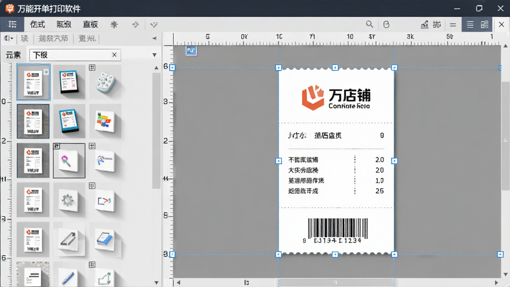This screenshot has width=510, height=287.
Task: Click the four-point star toolbar icon
Action: click(135, 24)
